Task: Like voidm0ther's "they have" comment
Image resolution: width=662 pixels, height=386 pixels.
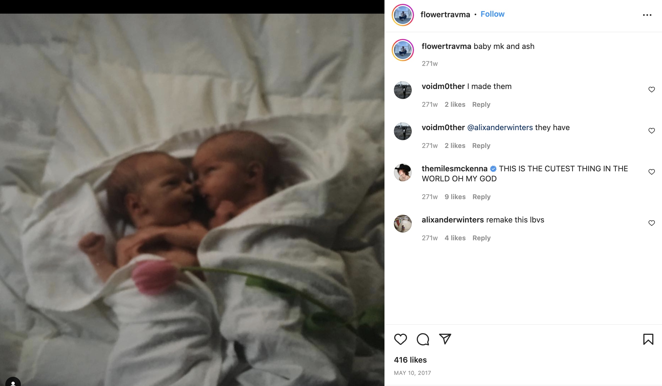Action: point(651,131)
